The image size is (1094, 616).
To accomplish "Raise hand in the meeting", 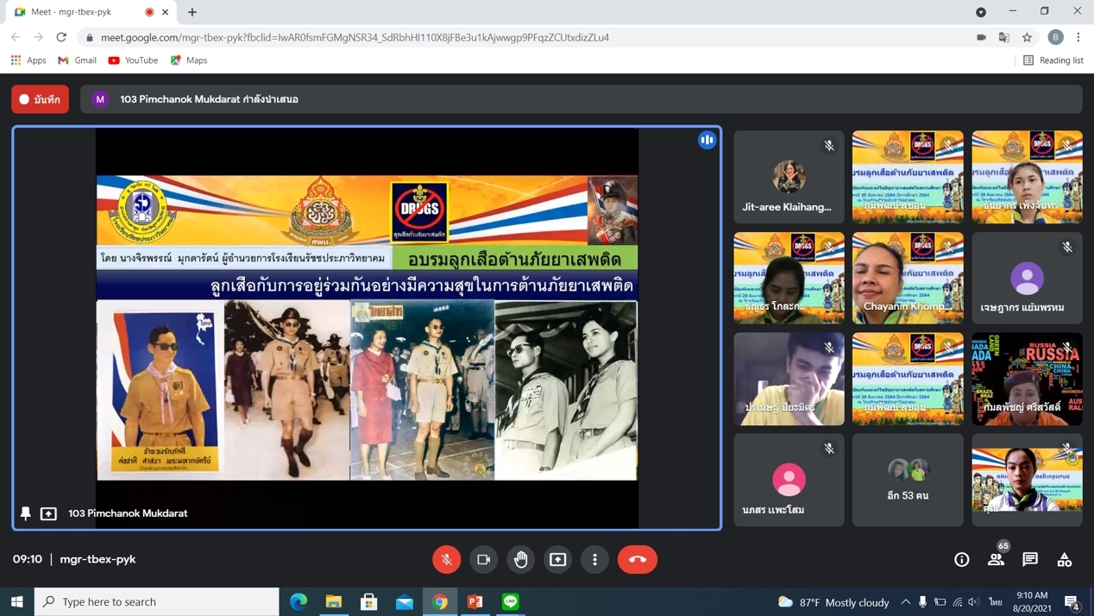I will coord(520,559).
